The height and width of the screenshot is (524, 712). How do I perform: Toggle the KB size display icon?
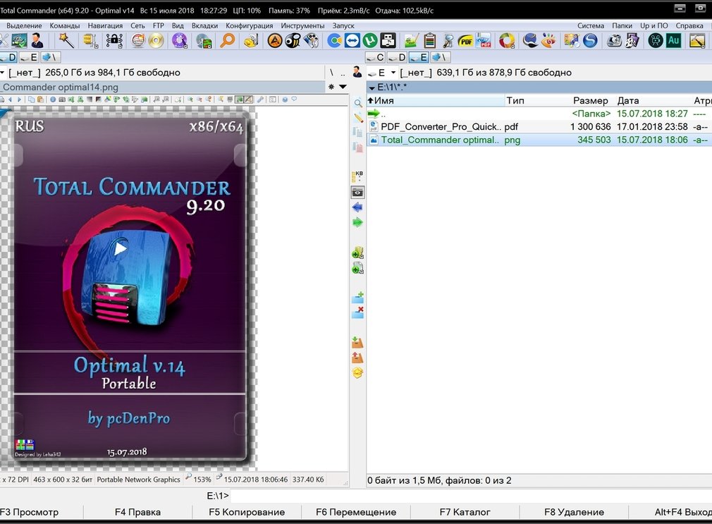coord(357,176)
